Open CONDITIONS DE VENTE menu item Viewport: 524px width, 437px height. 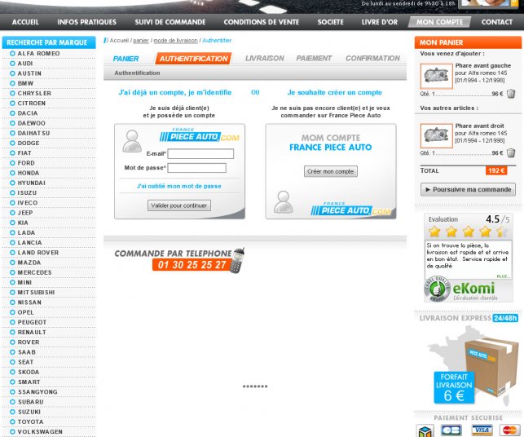(x=262, y=22)
